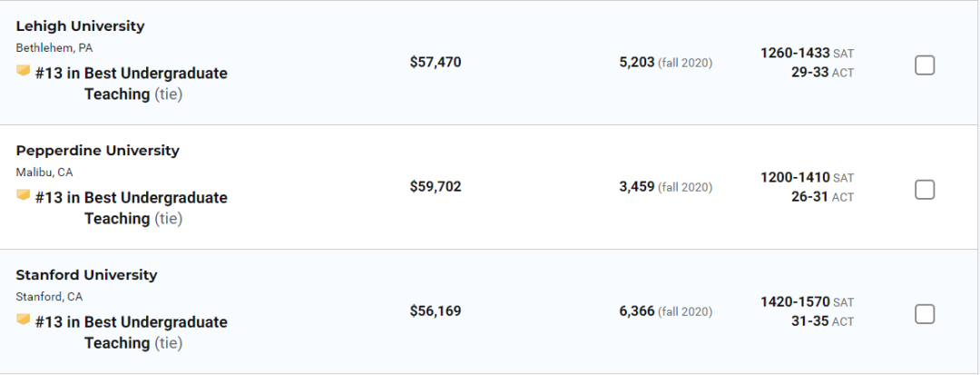
Task: Click Stanford's 6,366 enrollment number
Action: click(x=637, y=311)
